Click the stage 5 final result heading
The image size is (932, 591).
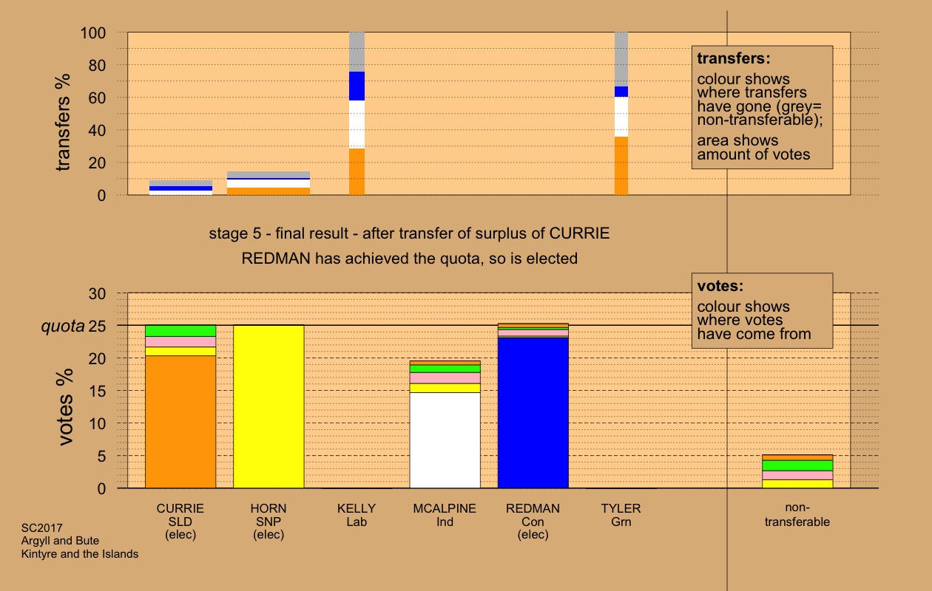pos(409,234)
